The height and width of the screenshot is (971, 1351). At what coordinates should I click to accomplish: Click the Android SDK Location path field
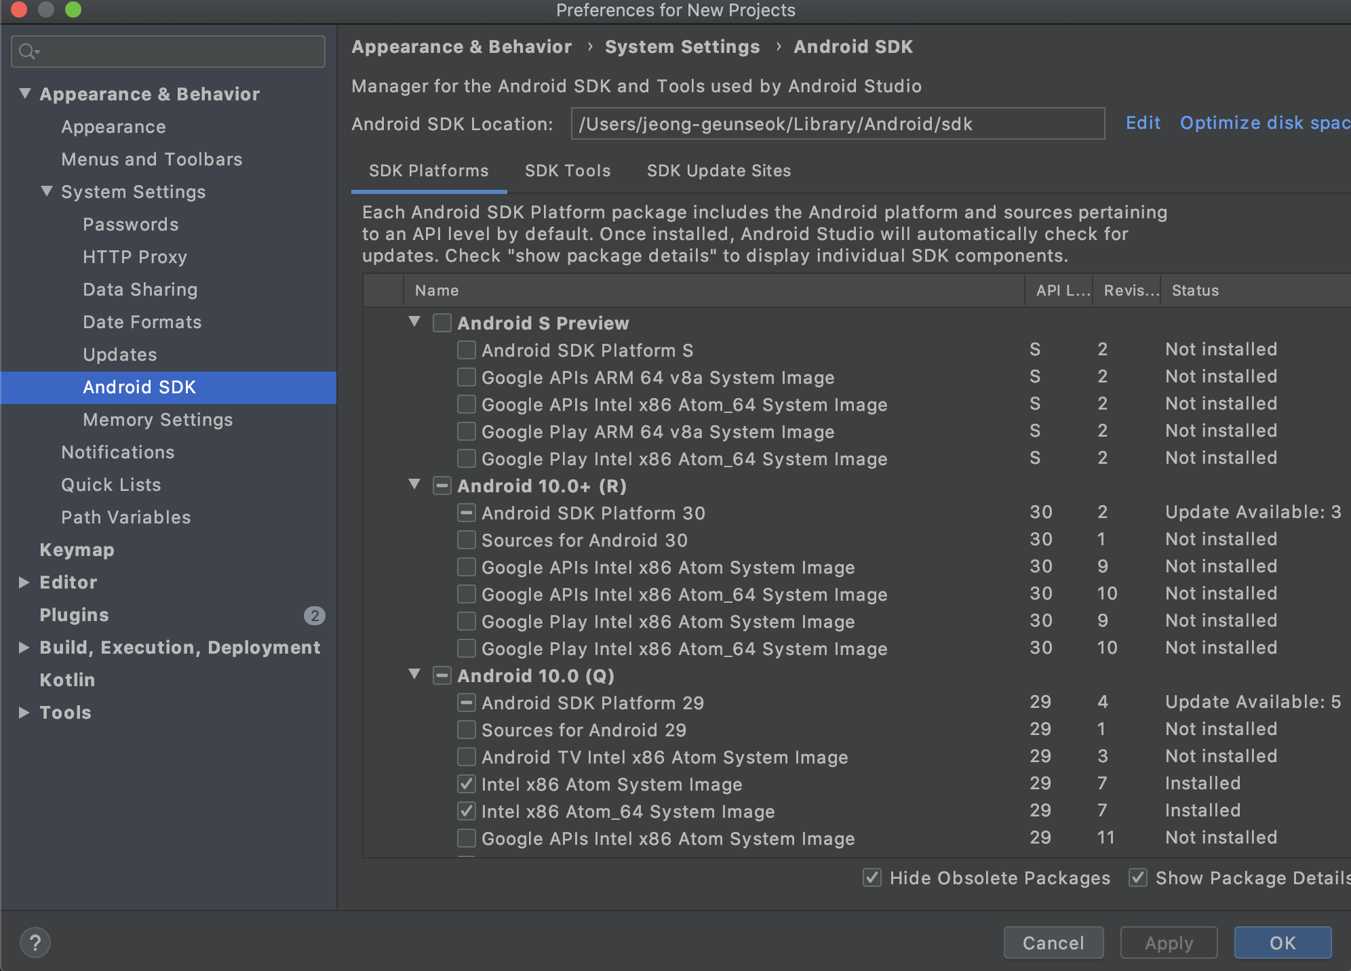[837, 124]
